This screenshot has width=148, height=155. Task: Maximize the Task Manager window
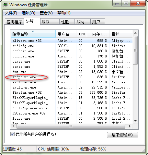tap(126, 4)
